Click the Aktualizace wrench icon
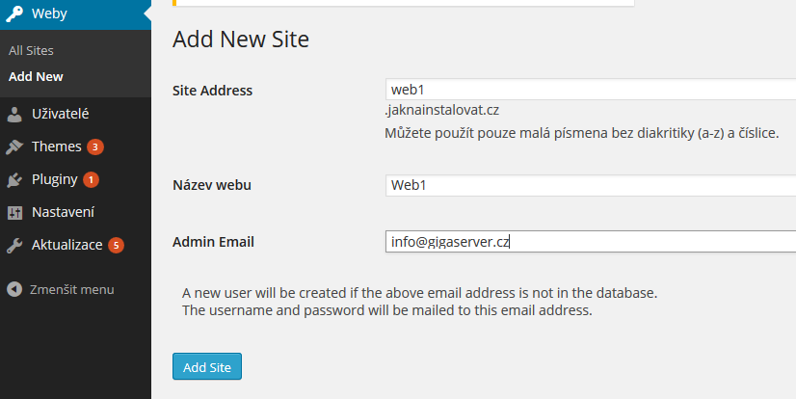 14,245
